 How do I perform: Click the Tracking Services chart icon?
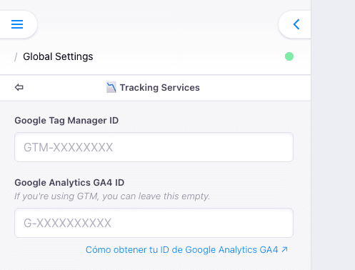coord(111,87)
